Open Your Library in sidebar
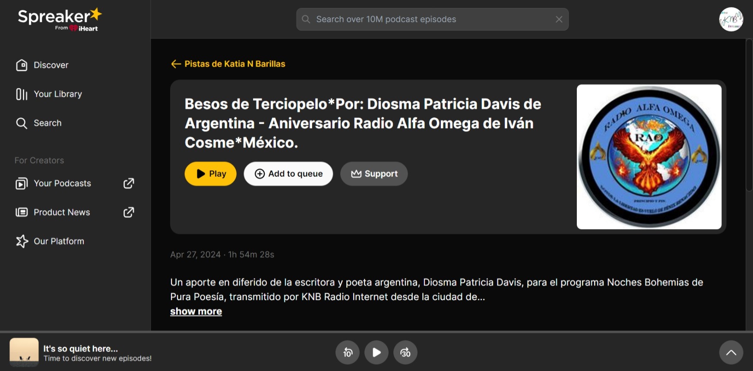Screen dimensions: 753x371 tap(49, 94)
